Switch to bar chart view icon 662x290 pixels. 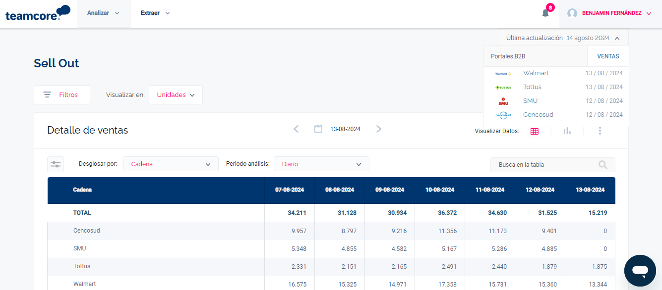(567, 131)
